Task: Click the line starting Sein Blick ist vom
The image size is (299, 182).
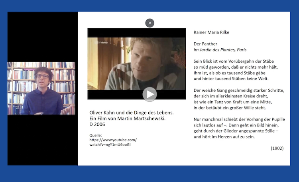Action: (234, 61)
